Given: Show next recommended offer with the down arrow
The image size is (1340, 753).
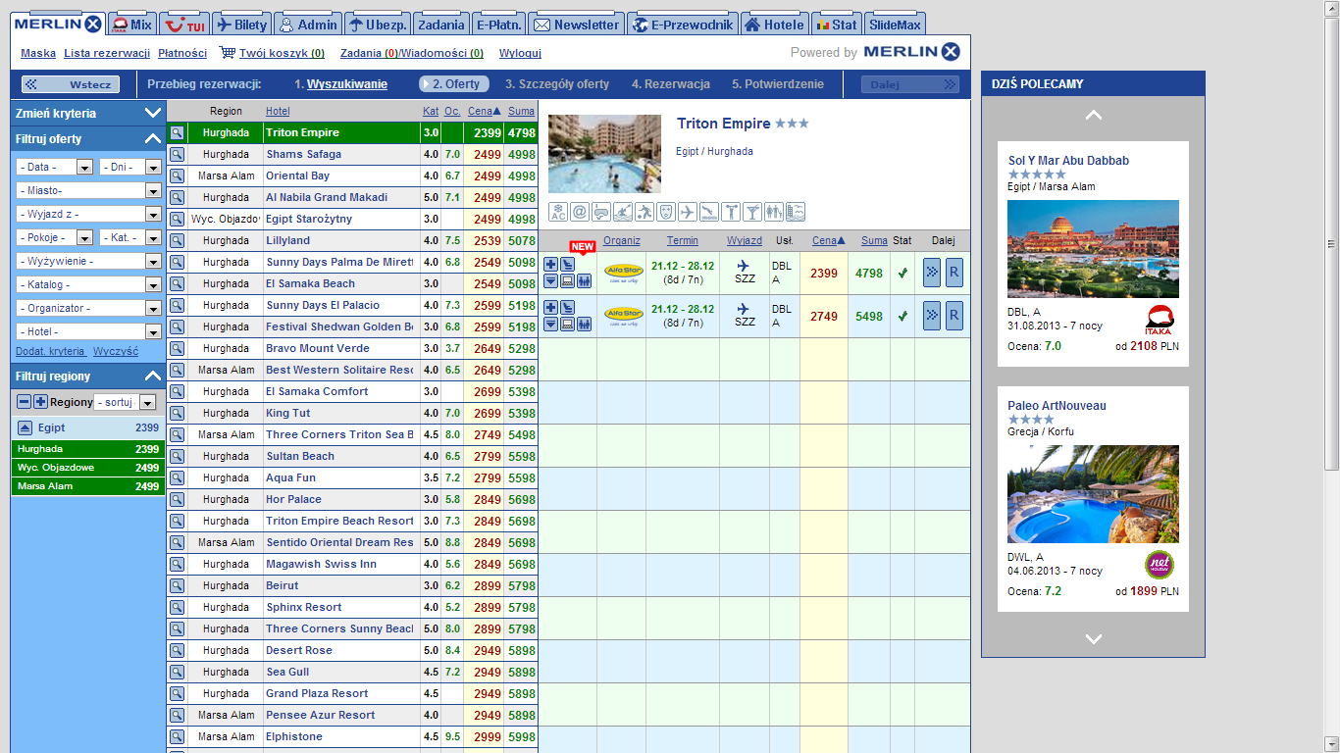Looking at the screenshot, I should pos(1094,639).
